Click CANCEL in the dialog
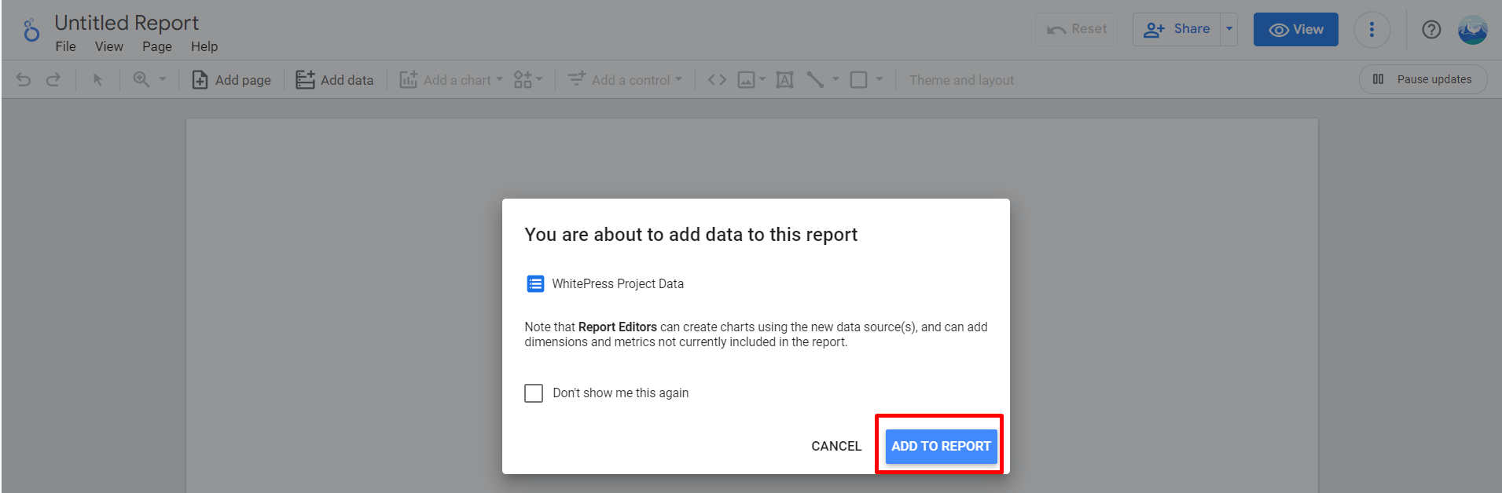The image size is (1502, 493). pos(836,446)
